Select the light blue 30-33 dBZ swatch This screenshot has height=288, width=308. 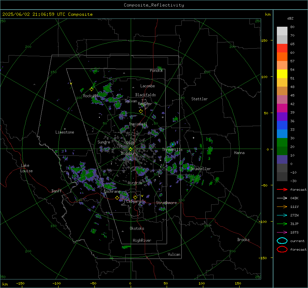coord(282,134)
